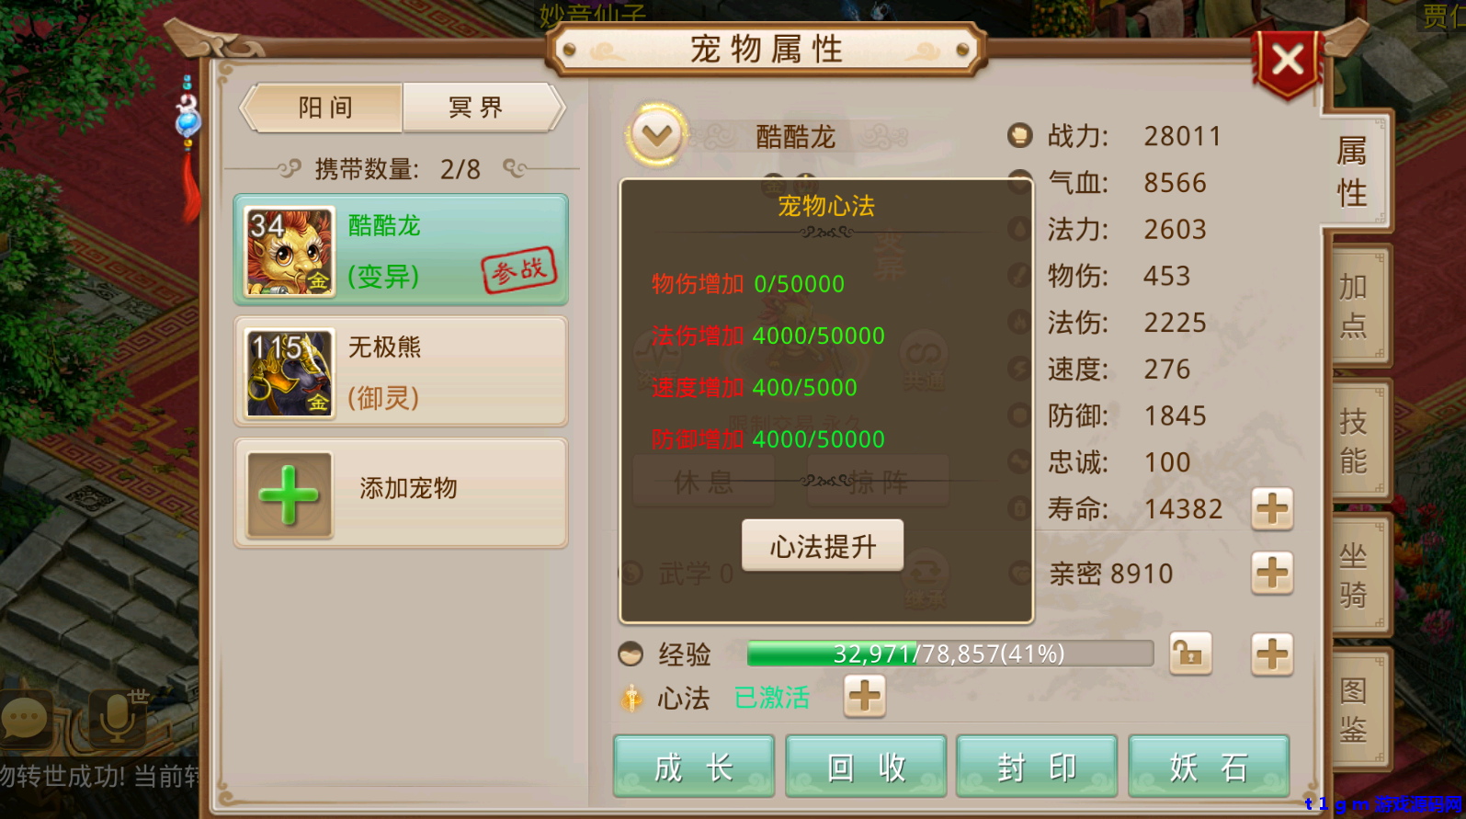
Task: Click the 封印 button
Action: 1037,767
